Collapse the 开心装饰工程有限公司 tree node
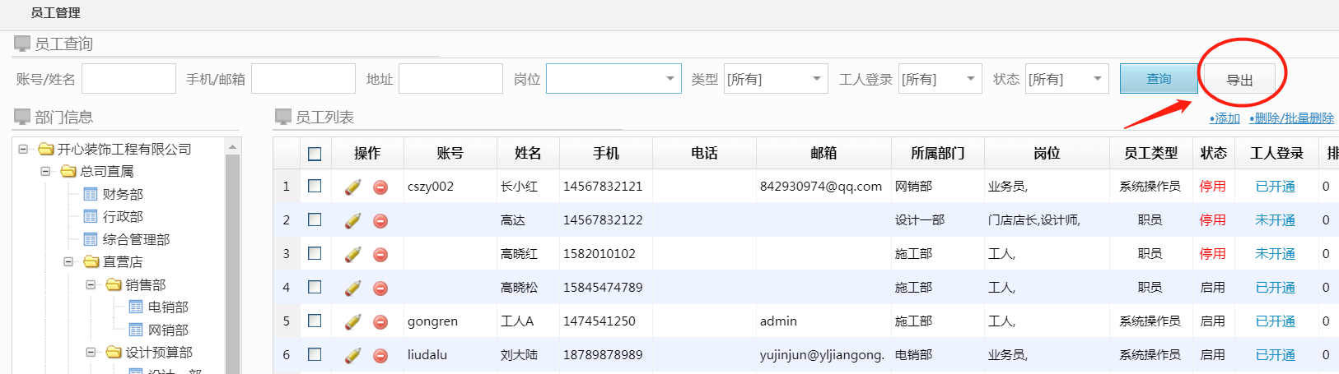 click(x=23, y=149)
